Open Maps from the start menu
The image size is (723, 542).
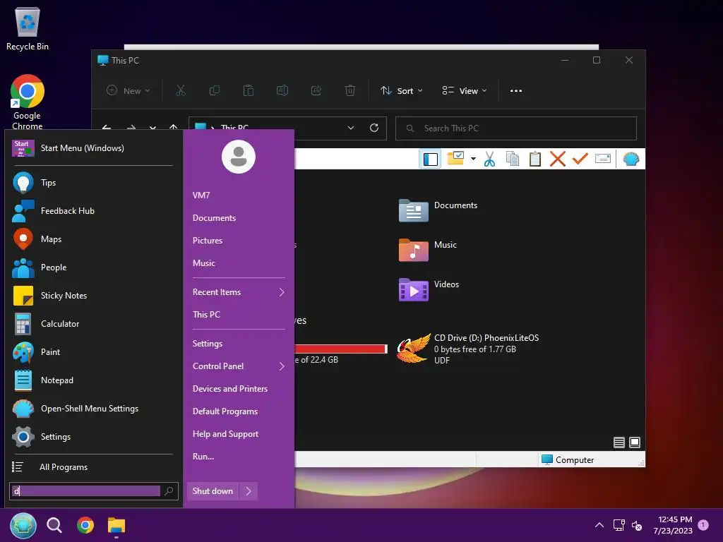(92, 239)
